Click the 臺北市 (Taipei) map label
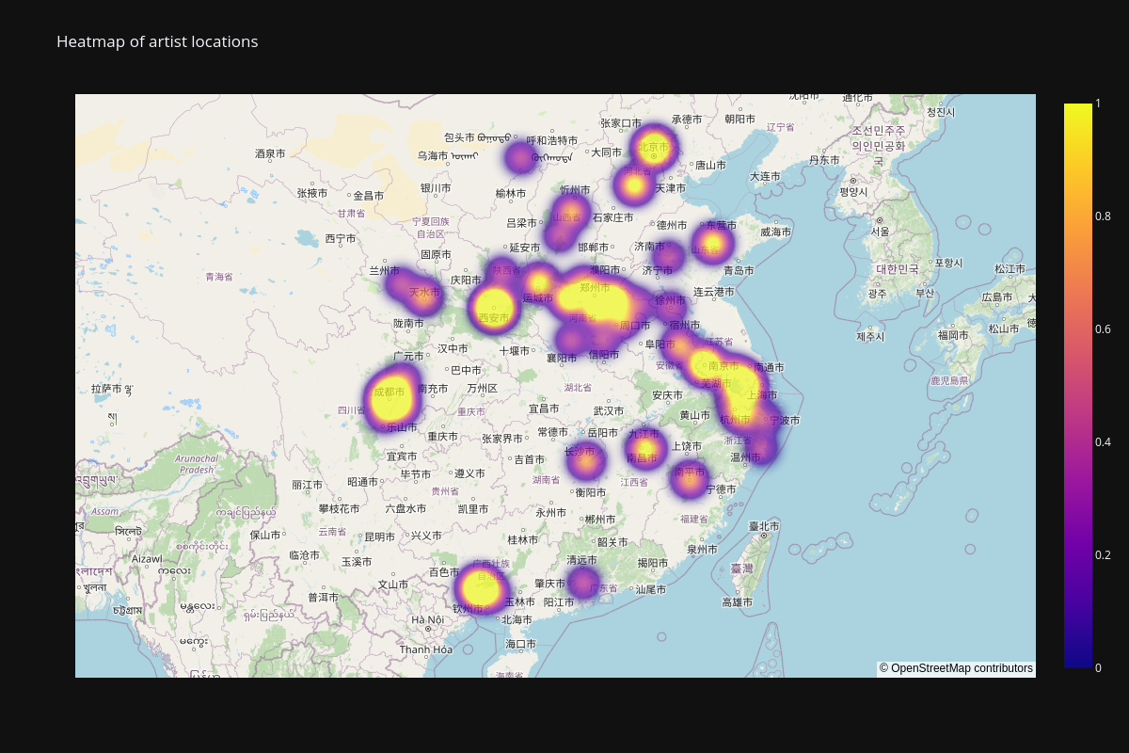The image size is (1129, 753). [x=764, y=526]
